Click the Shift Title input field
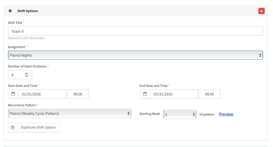The width and height of the screenshot is (273, 147). pos(136,31)
